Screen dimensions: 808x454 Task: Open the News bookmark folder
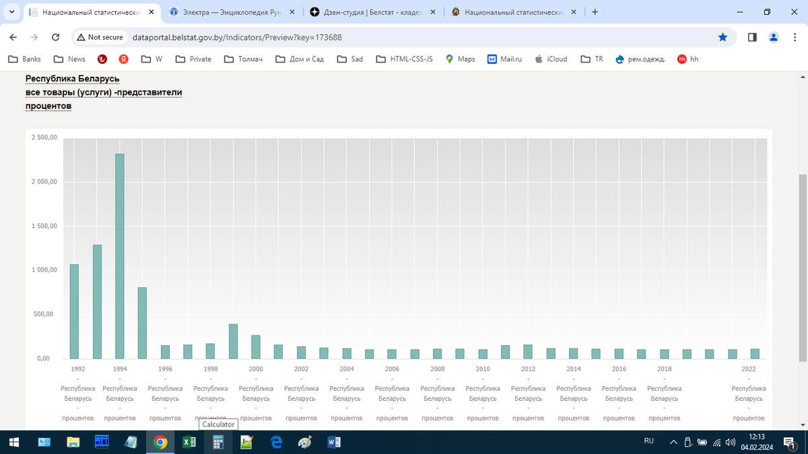click(69, 59)
